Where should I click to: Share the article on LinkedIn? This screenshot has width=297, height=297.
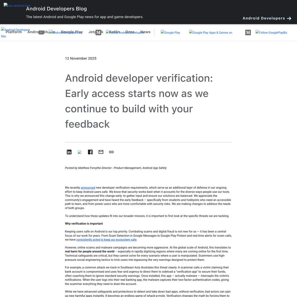point(69,152)
